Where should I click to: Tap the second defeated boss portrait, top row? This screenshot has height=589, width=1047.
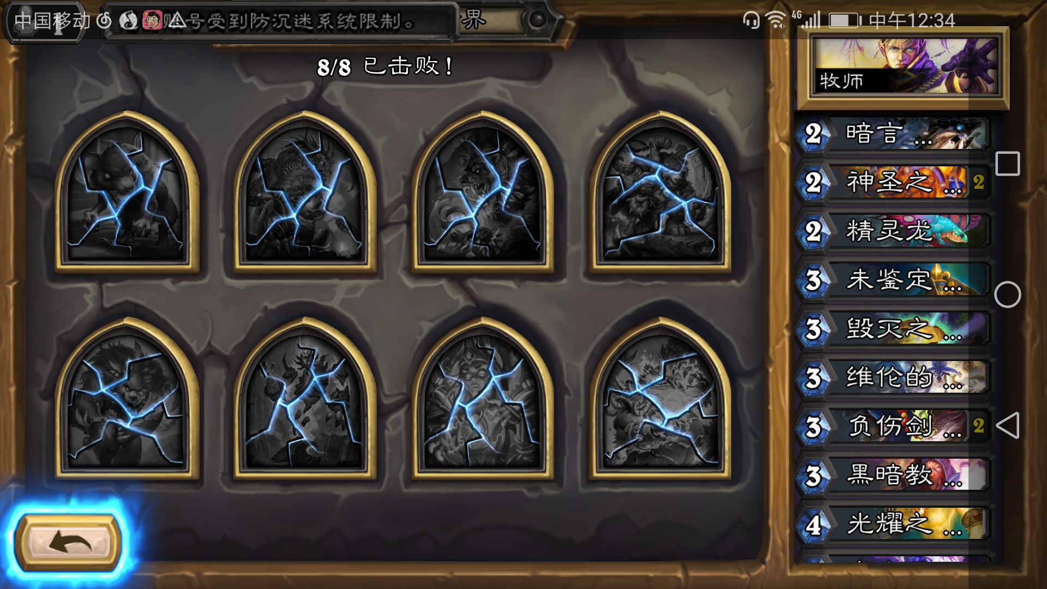pyautogui.click(x=304, y=192)
